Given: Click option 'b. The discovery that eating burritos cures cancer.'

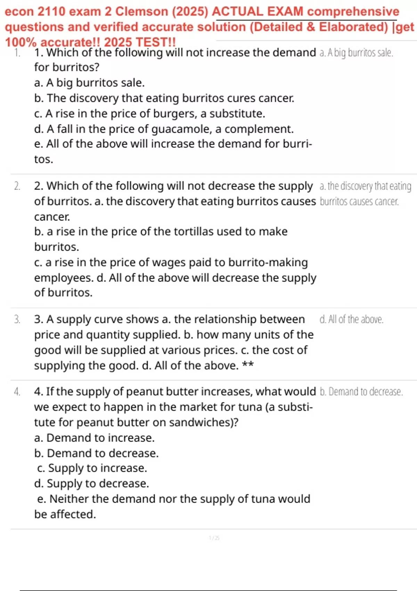Looking at the screenshot, I should (164, 98).
